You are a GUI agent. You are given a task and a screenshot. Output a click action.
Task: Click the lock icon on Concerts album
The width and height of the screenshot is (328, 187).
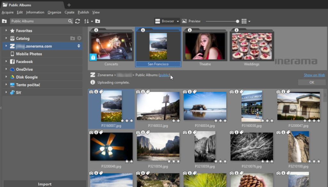click(x=93, y=57)
